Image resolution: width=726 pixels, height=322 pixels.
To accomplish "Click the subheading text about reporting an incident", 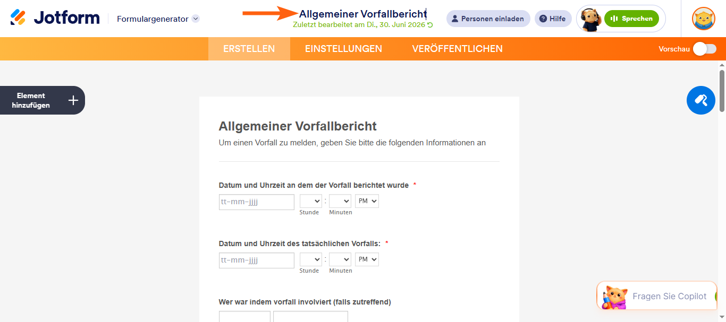I will pos(352,143).
